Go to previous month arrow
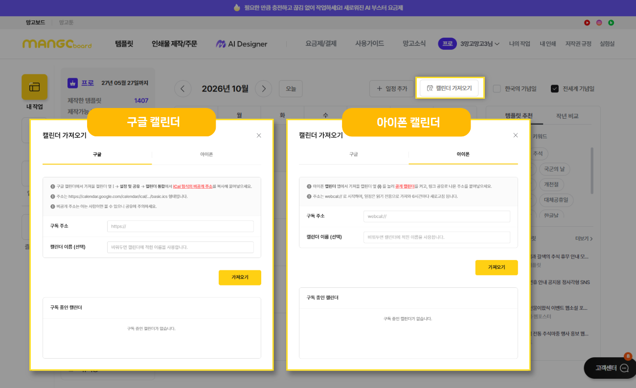 click(x=183, y=88)
